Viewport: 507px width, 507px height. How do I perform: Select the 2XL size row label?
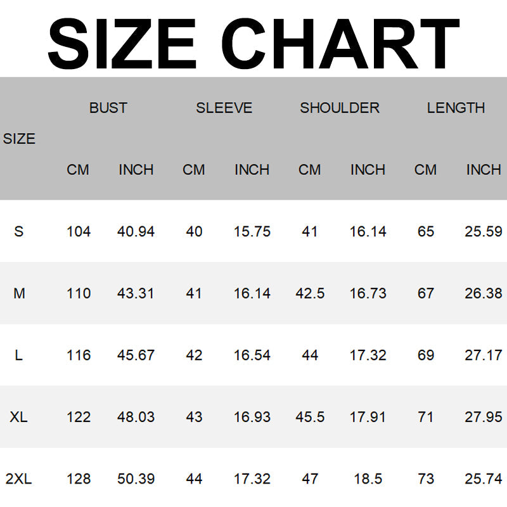pyautogui.click(x=19, y=479)
